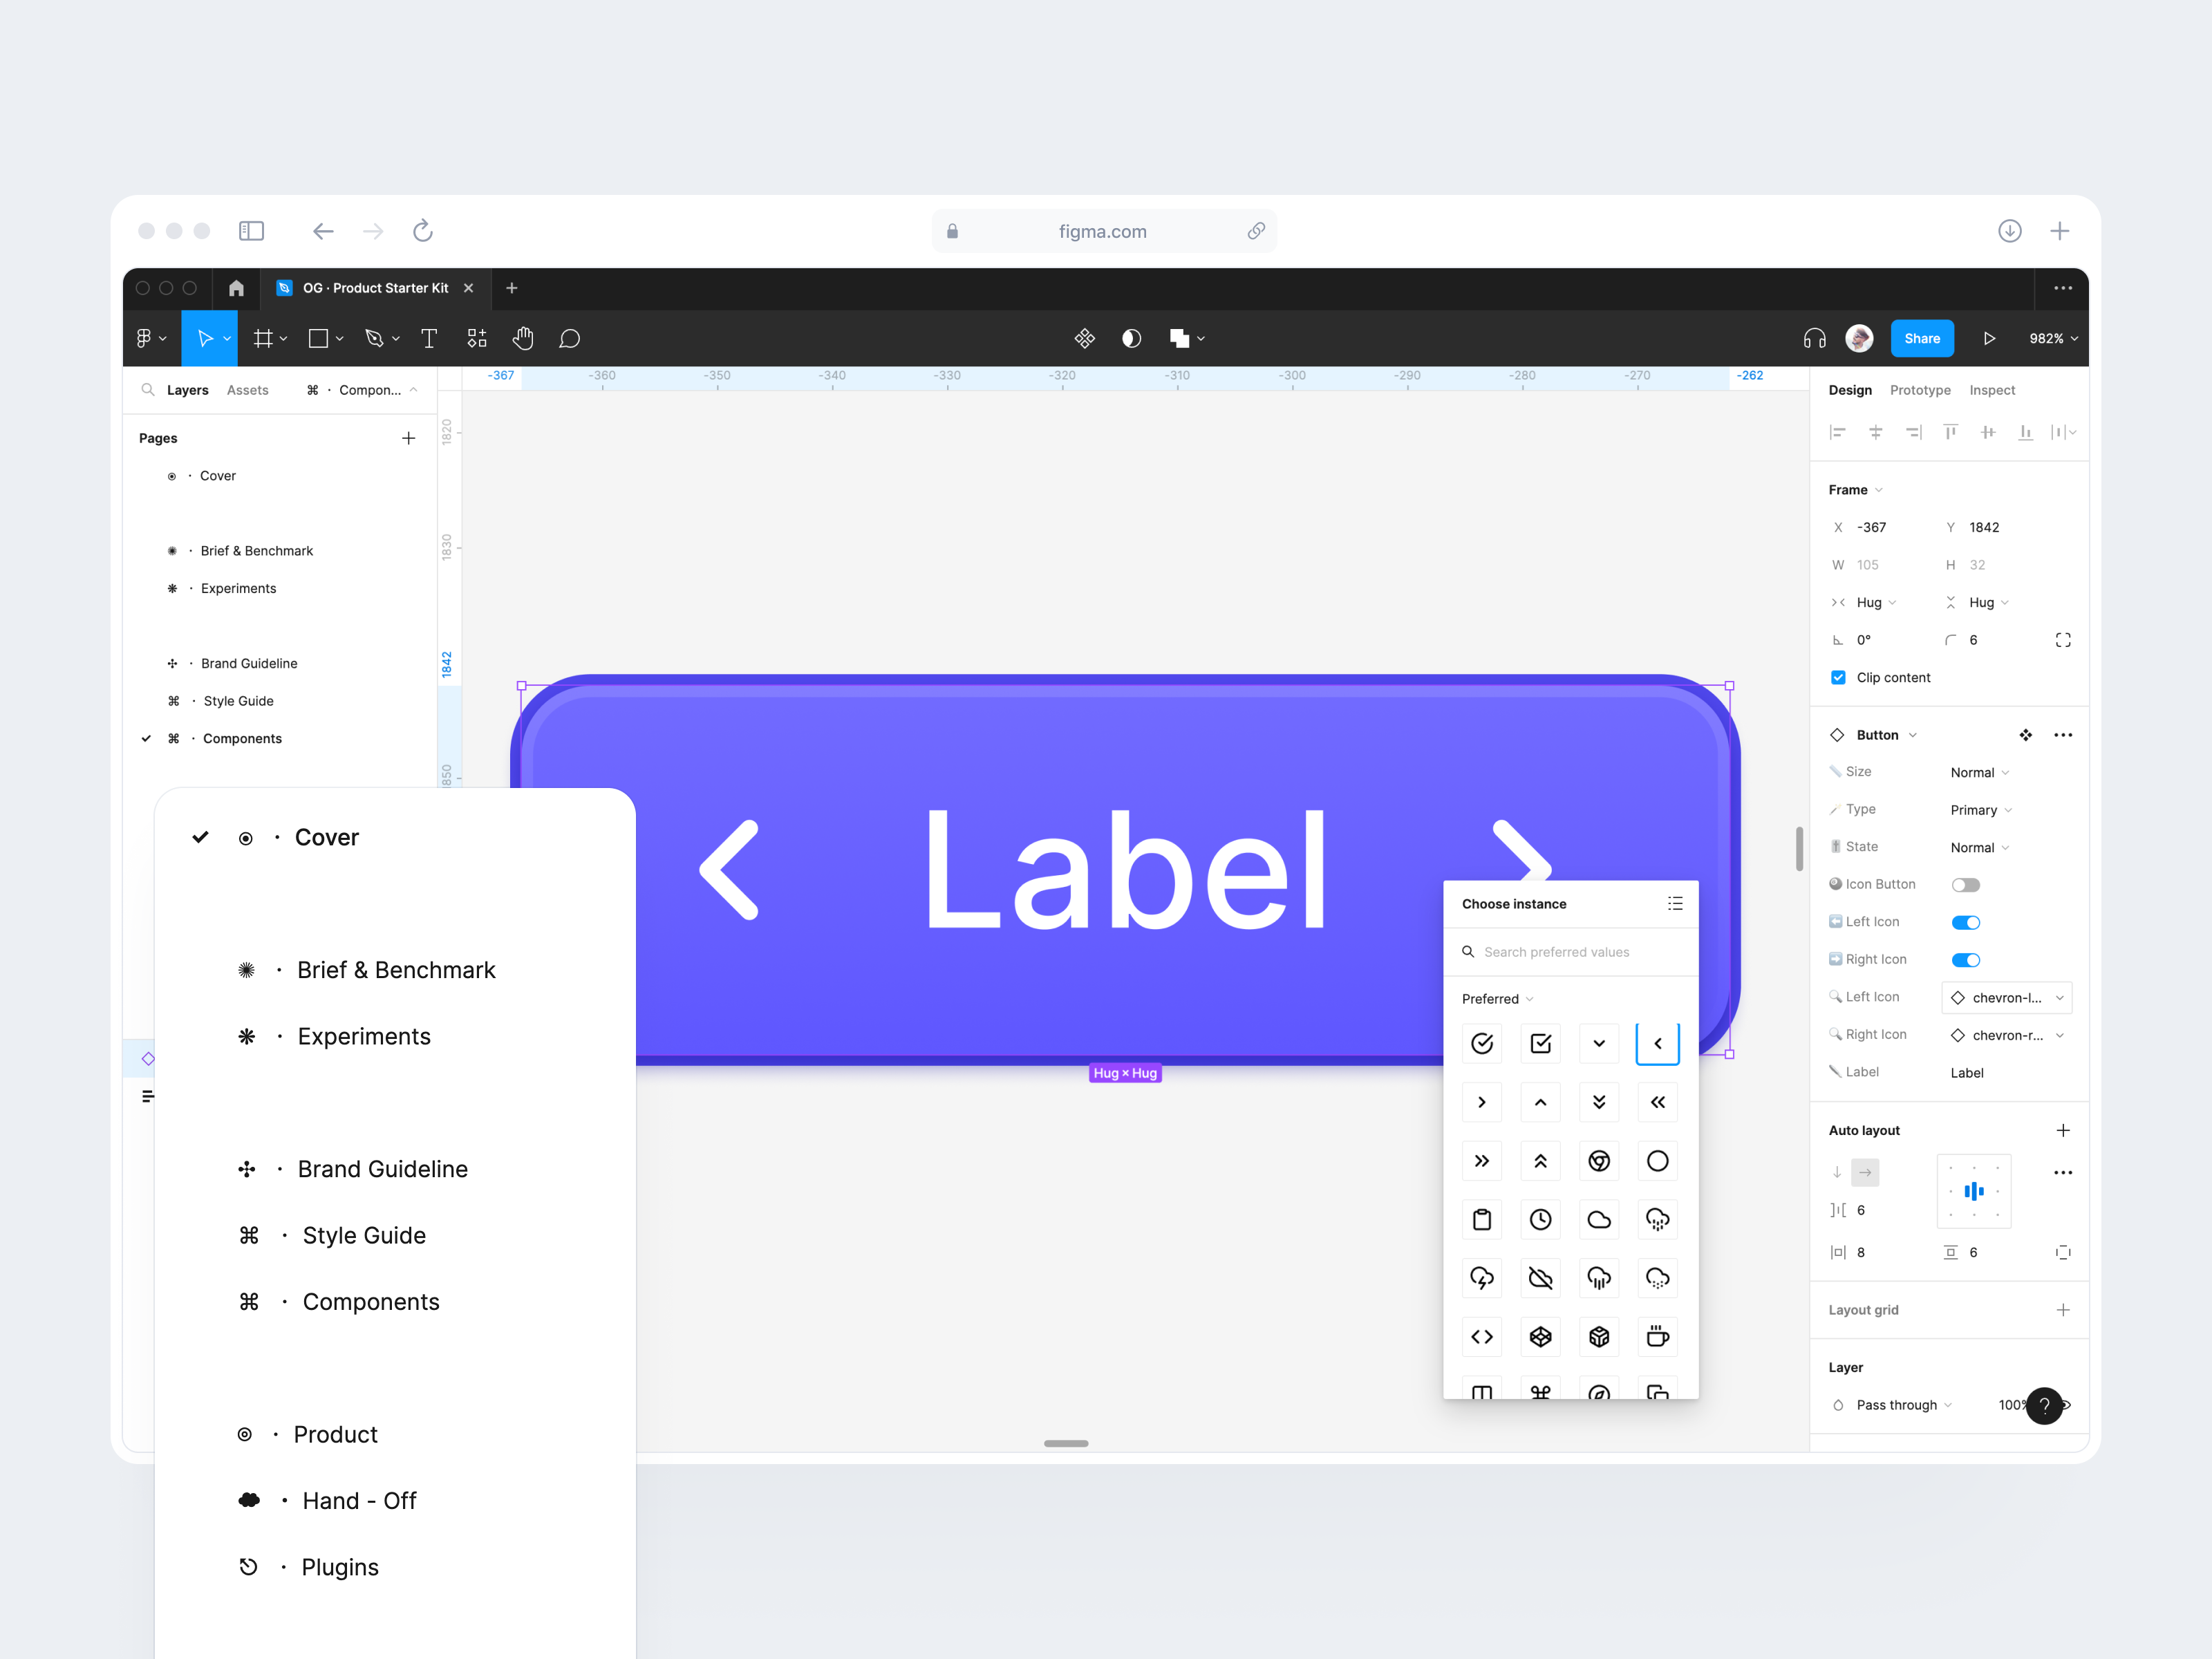Select the Hand tool

(x=523, y=339)
